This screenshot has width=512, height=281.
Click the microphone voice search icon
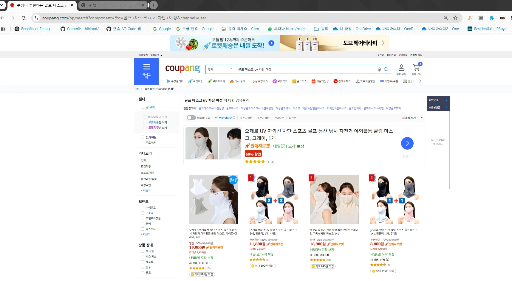tap(379, 69)
